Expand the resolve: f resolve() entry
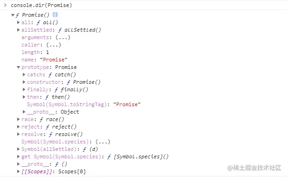Viewport: 287px width, 177px height. pyautogui.click(x=18, y=134)
